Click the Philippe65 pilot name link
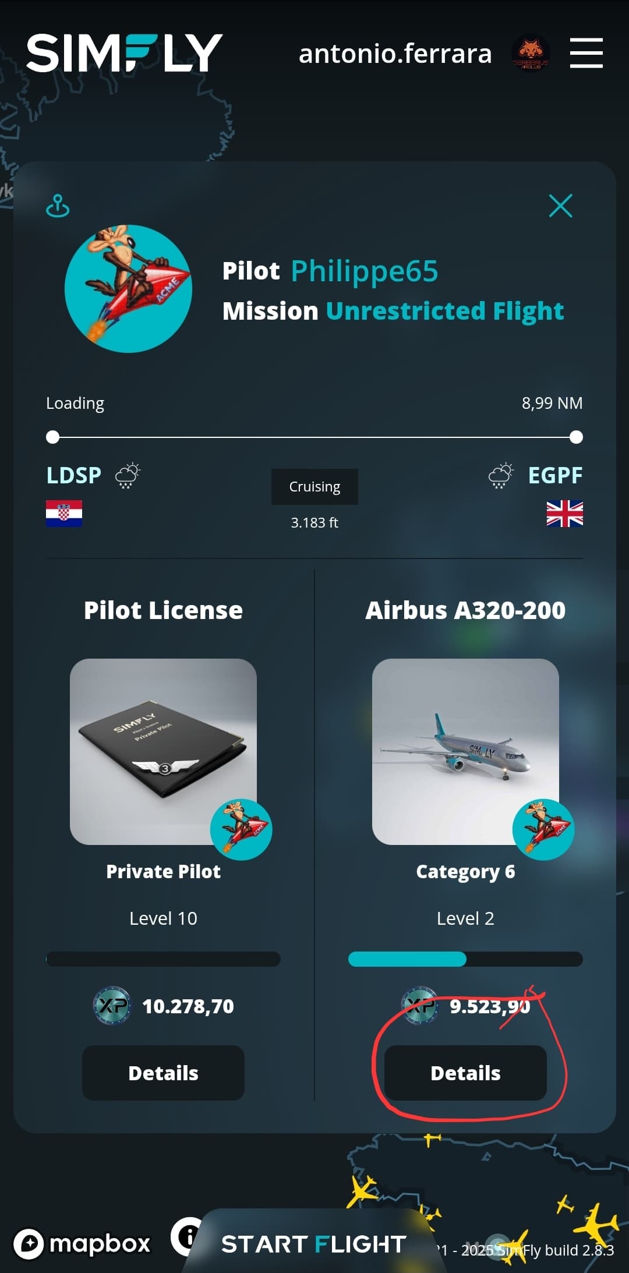 [364, 271]
